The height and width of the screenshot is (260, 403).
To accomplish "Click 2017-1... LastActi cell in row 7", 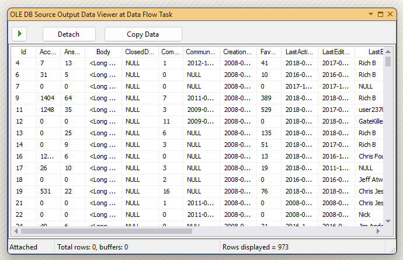I will (300, 86).
